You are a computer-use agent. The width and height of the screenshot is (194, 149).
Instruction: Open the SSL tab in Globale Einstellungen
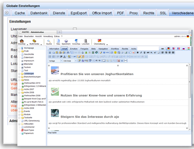[x=163, y=13]
